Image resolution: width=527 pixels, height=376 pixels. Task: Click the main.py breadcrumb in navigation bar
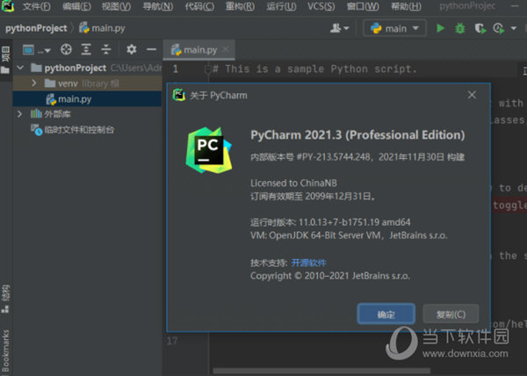click(102, 28)
